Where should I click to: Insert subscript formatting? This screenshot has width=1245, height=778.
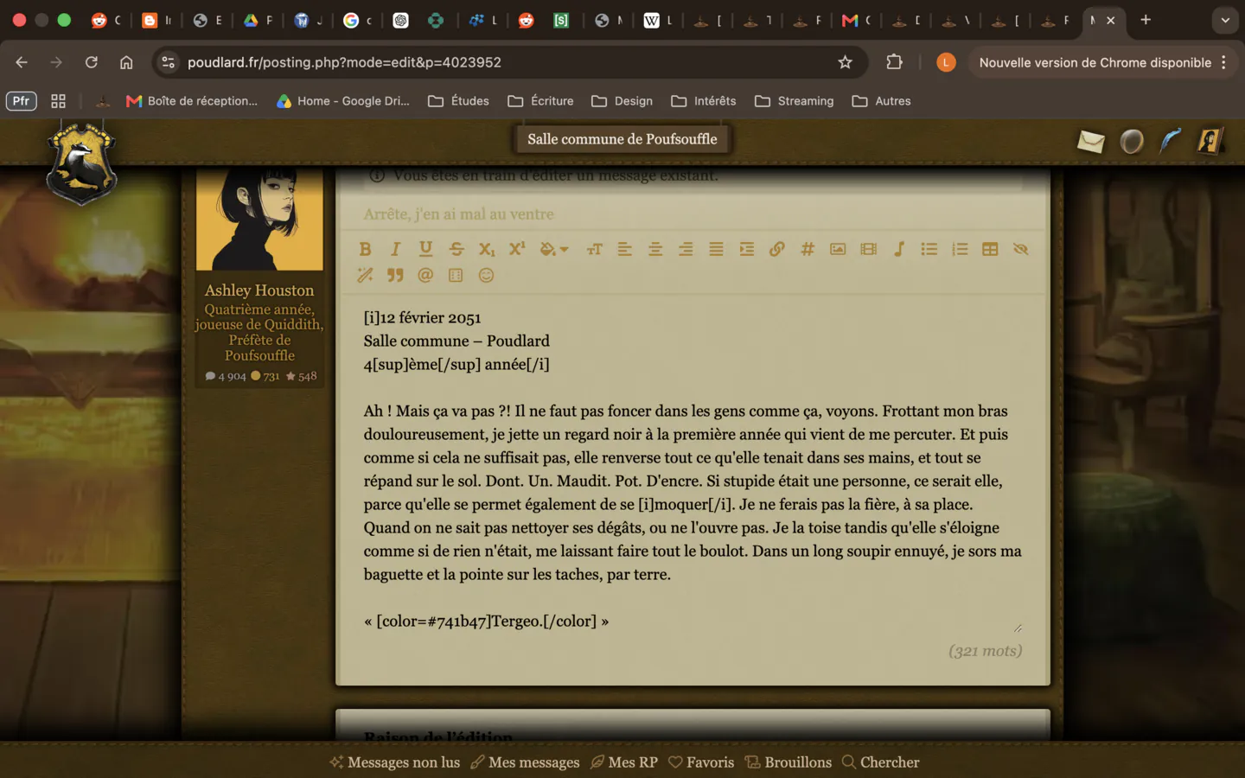pos(487,249)
